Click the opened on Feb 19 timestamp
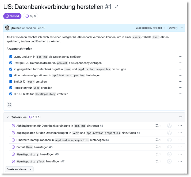This screenshot has width=191, height=177. (34, 28)
